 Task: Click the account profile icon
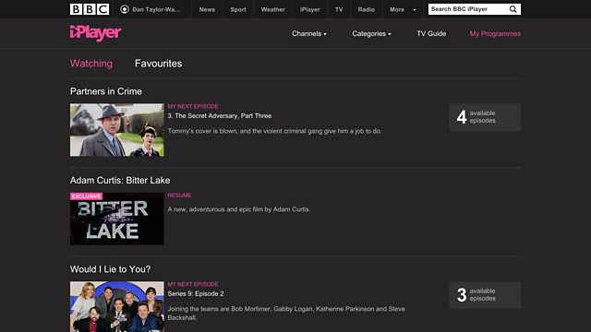[125, 9]
